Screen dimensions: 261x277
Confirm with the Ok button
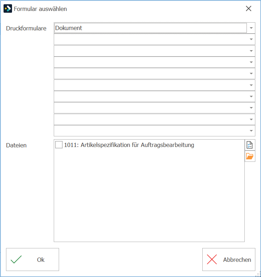pyautogui.click(x=33, y=259)
